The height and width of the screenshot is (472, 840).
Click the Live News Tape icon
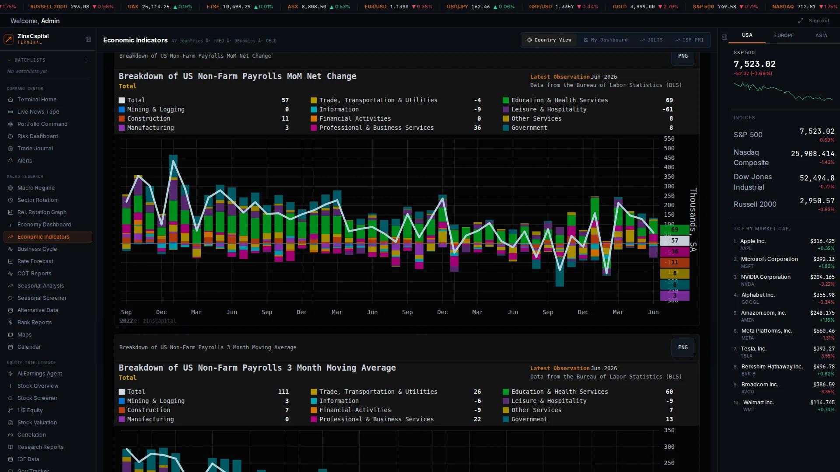coord(10,112)
